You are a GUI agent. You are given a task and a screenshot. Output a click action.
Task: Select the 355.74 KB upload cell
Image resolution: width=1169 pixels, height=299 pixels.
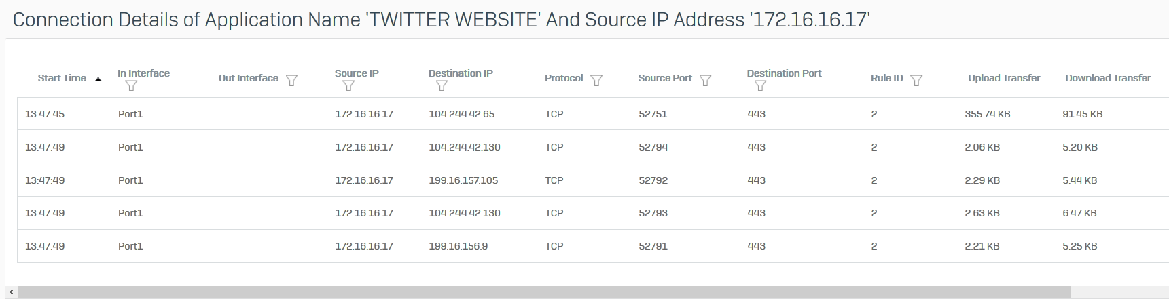[987, 114]
